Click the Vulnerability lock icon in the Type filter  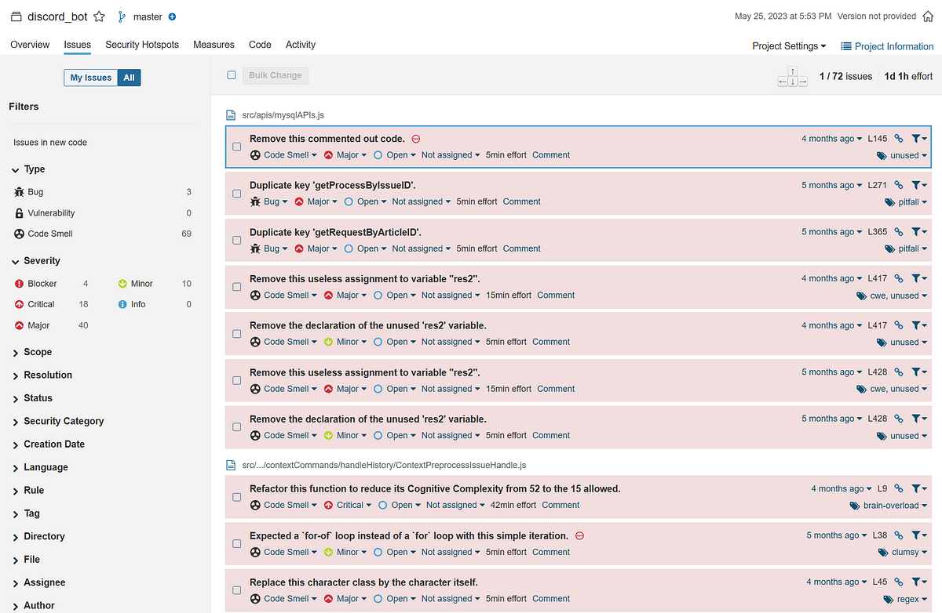pyautogui.click(x=20, y=213)
